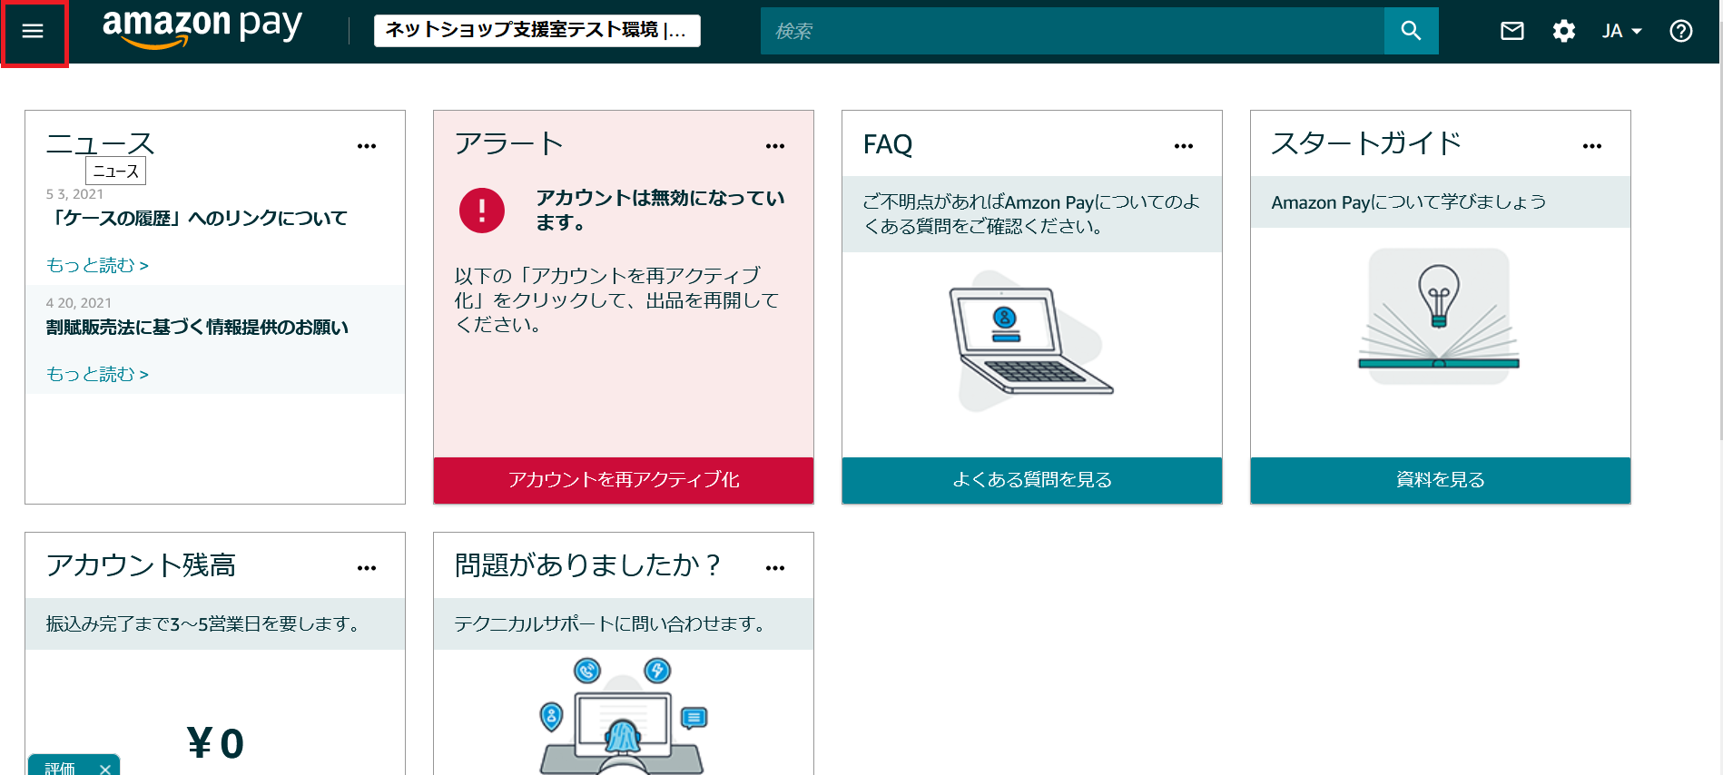Open もっと読む link under ケースの履歴 news
1723x775 pixels.
97,265
